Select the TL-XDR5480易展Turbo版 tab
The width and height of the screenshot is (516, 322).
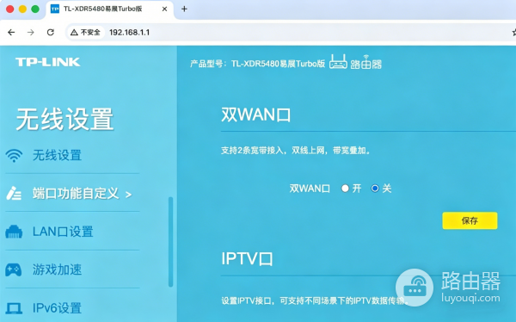pyautogui.click(x=109, y=9)
